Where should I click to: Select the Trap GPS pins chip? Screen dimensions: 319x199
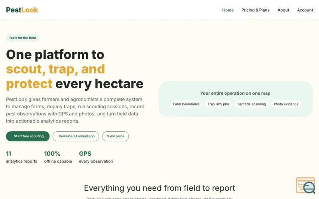219,104
